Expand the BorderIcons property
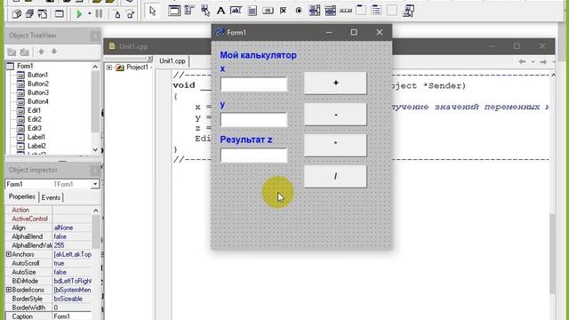569x320 pixels. pyautogui.click(x=9, y=290)
